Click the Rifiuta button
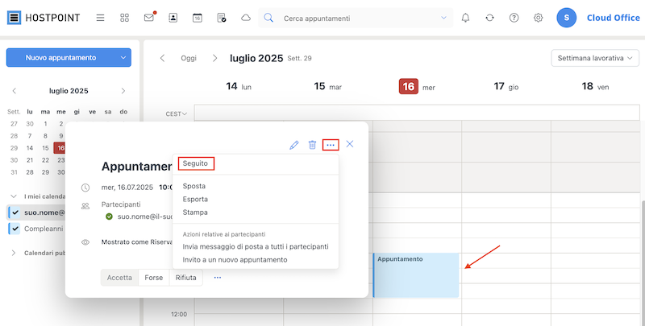The width and height of the screenshot is (645, 326). pyautogui.click(x=186, y=278)
